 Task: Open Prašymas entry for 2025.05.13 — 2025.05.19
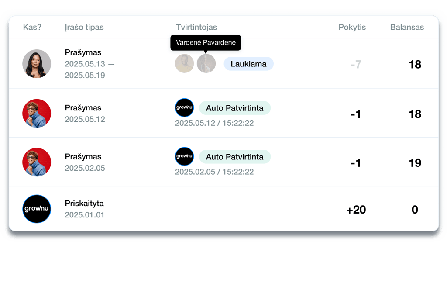[x=83, y=52]
